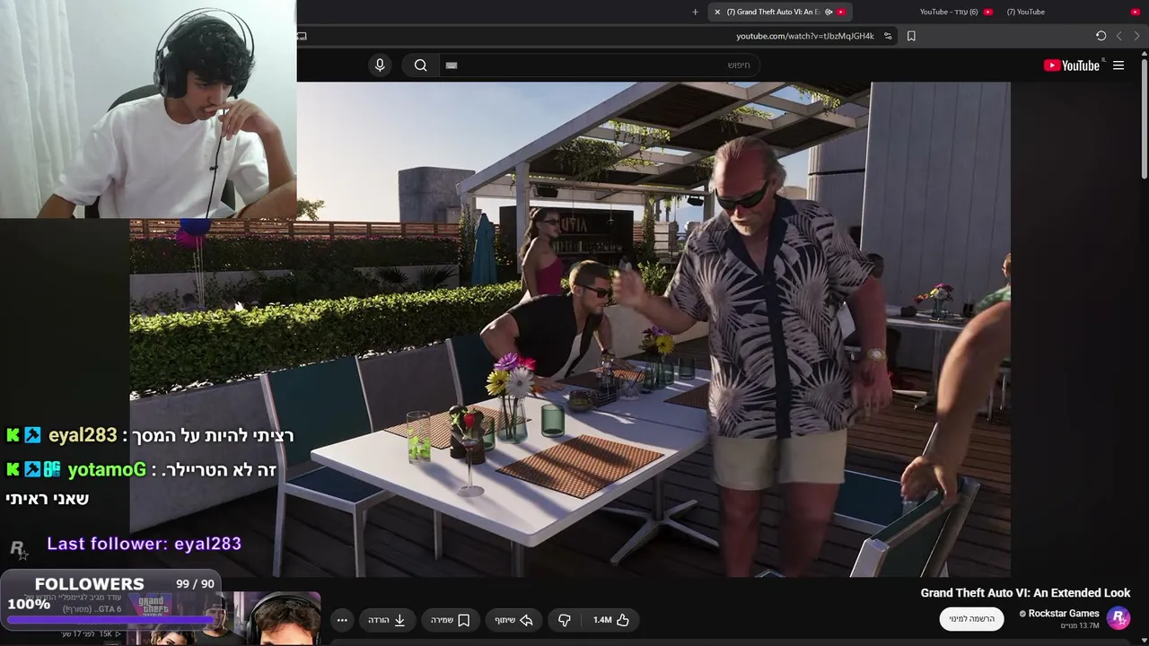
Task: Start voice search with microphone
Action: pyautogui.click(x=380, y=65)
